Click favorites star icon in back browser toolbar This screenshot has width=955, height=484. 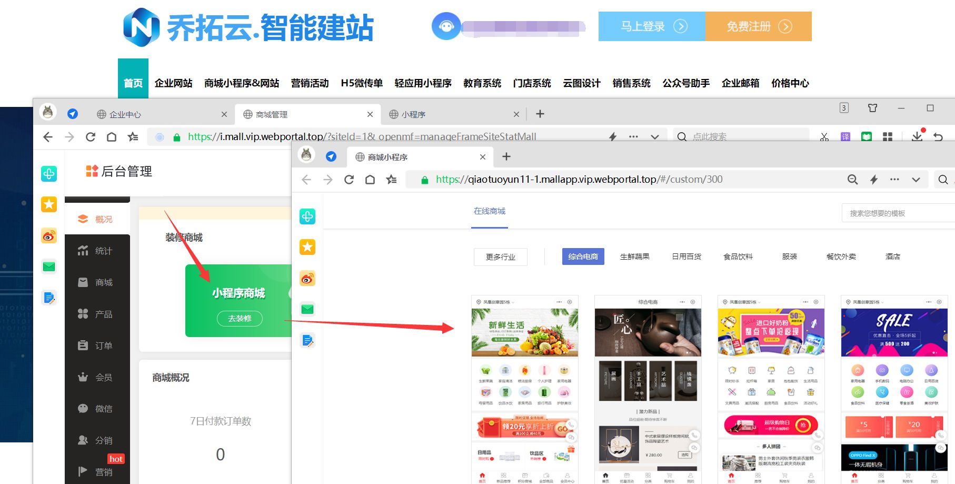click(x=133, y=137)
